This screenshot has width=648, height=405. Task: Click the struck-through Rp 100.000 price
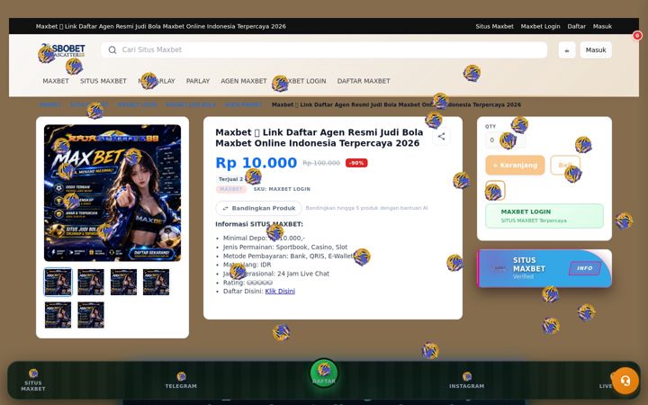coord(321,163)
